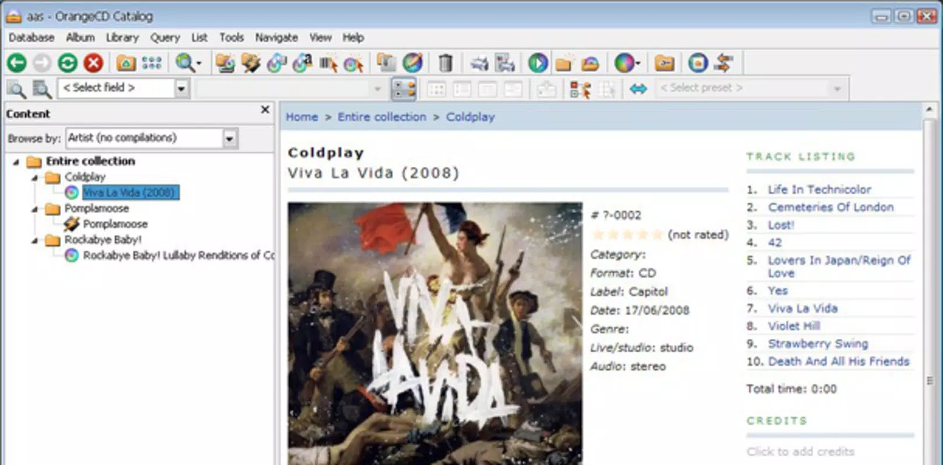Click the blue double-arrow width icon

tap(638, 89)
